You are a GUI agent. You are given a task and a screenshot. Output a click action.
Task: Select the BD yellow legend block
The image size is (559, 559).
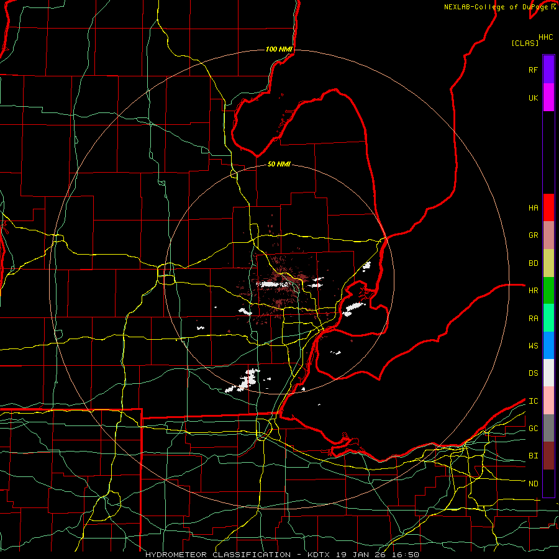click(x=548, y=263)
